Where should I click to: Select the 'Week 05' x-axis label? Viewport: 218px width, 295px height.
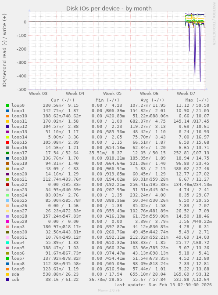pos(112,94)
